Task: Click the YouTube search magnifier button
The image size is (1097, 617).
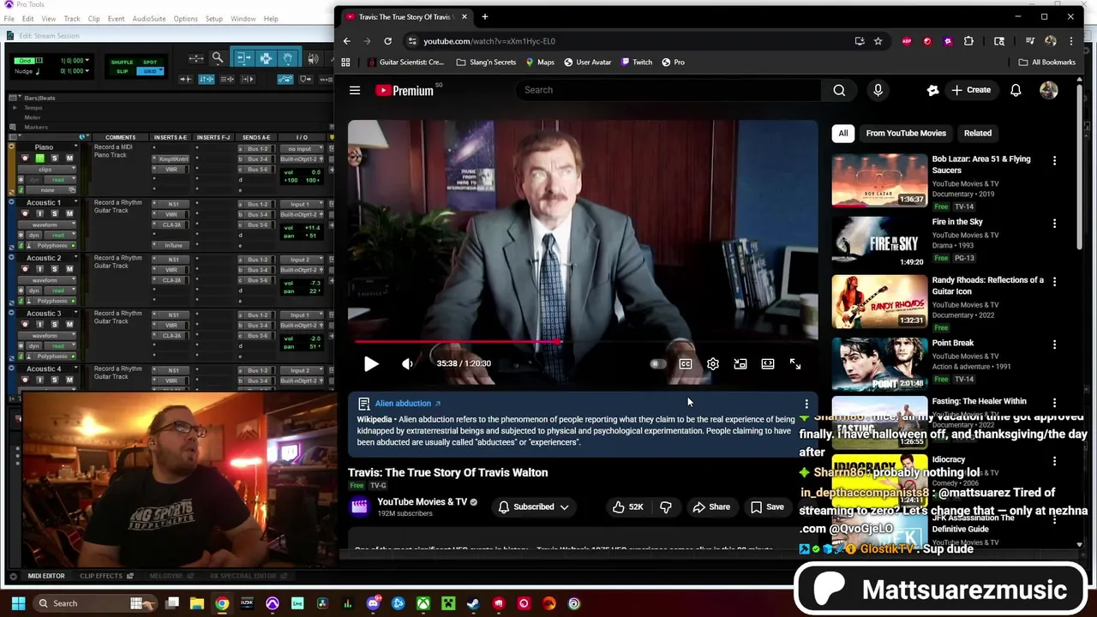Action: click(839, 90)
